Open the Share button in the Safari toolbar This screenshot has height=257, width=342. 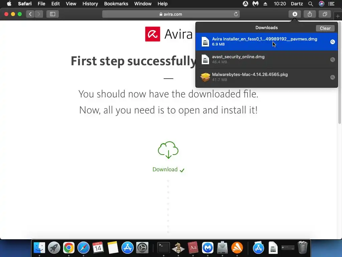310,14
